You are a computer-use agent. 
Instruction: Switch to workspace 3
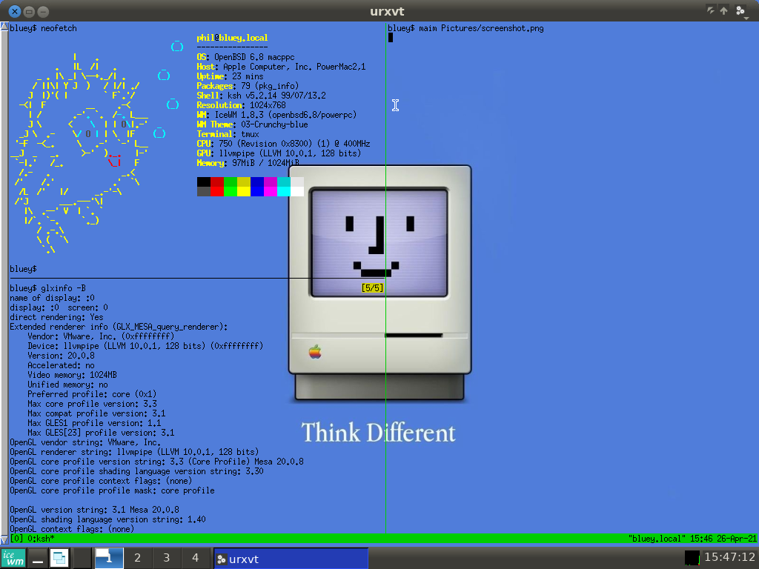167,559
